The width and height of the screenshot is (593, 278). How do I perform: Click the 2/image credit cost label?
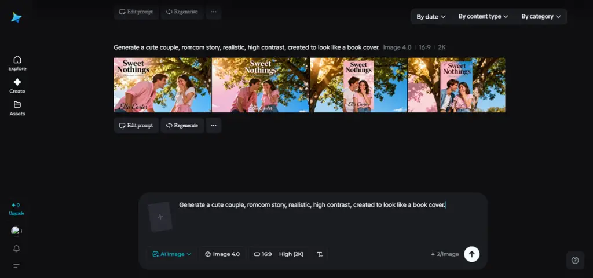[445, 254]
